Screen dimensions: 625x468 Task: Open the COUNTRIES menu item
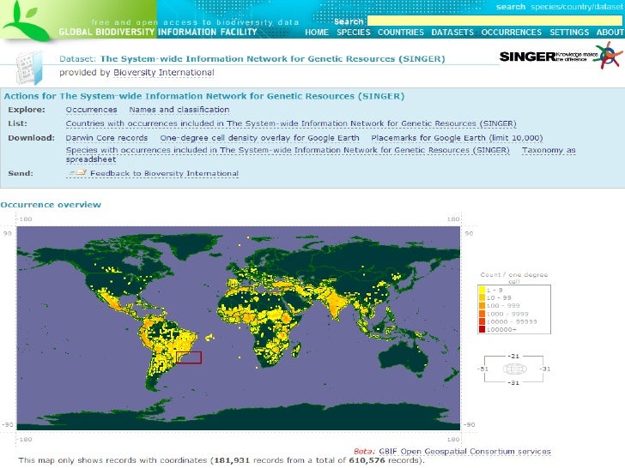[x=401, y=33]
